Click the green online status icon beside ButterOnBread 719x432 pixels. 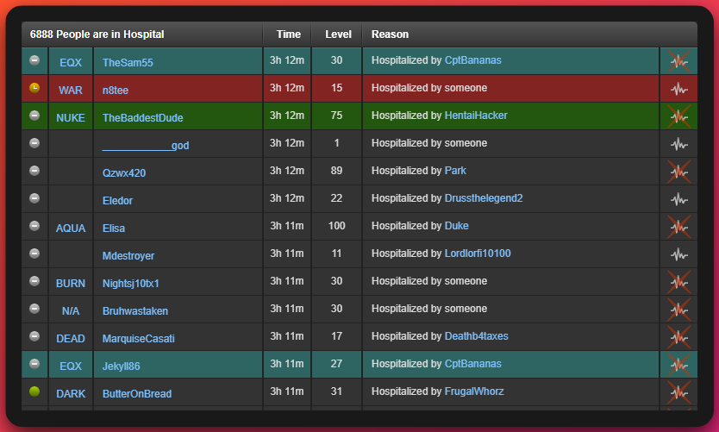point(34,391)
